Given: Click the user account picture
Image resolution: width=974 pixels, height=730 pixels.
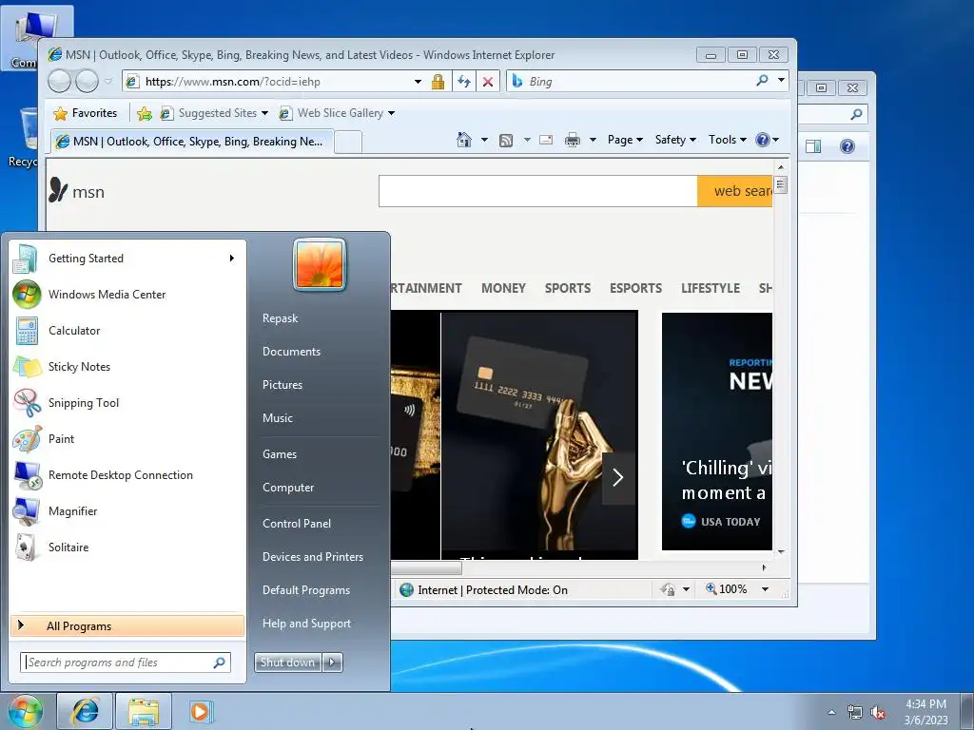Looking at the screenshot, I should pos(320,264).
